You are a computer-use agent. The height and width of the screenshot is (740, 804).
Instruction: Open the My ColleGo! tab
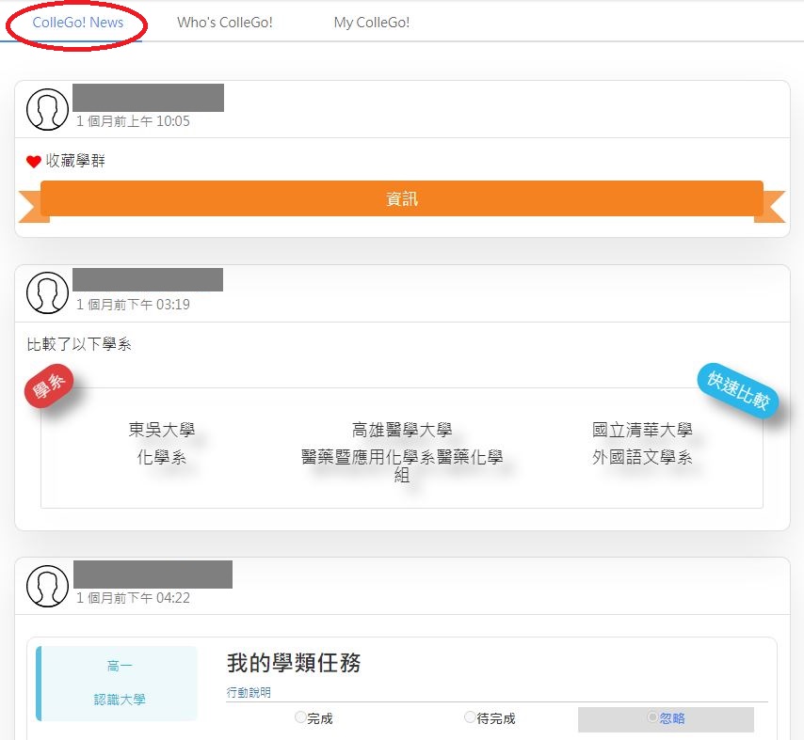pyautogui.click(x=371, y=23)
